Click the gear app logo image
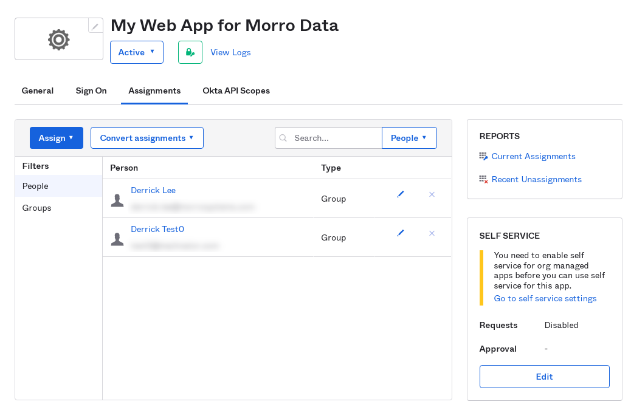631x410 pixels. point(59,39)
